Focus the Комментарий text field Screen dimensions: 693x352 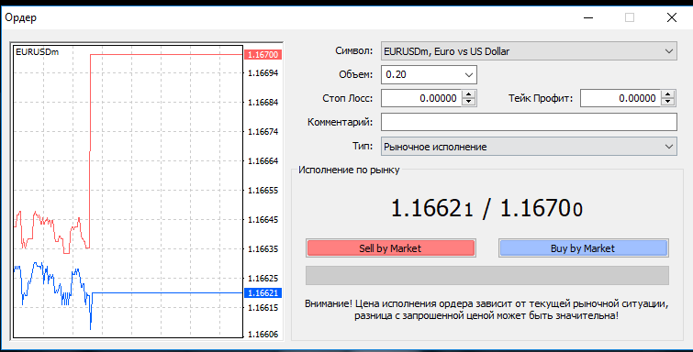click(529, 122)
